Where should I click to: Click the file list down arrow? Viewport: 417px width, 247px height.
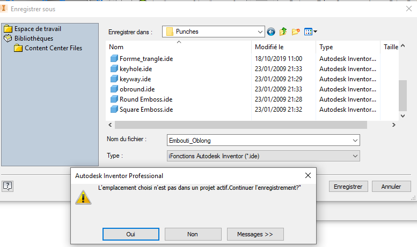(403, 116)
